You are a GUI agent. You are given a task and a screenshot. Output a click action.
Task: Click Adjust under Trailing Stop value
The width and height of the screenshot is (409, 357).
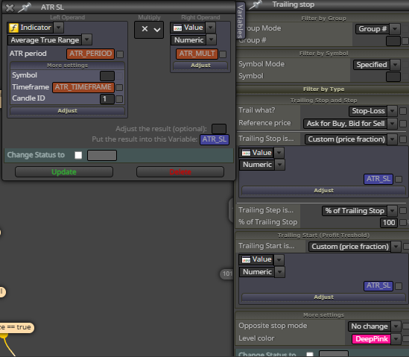pyautogui.click(x=323, y=191)
